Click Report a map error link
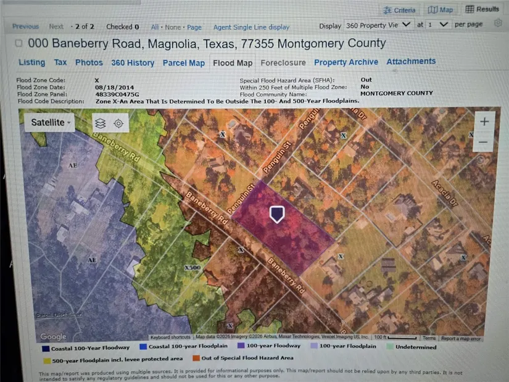509x382 pixels. pos(461,338)
